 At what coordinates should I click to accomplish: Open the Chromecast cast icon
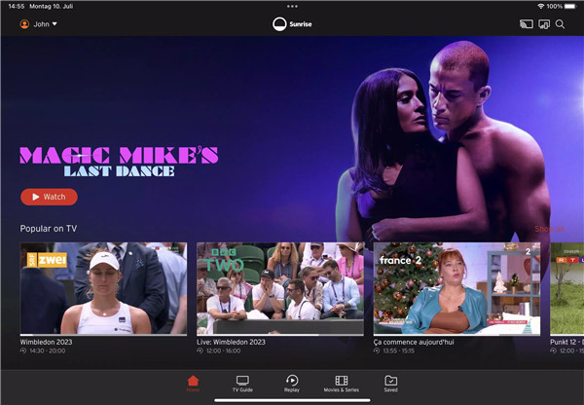click(527, 24)
